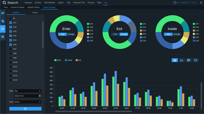The image size is (204, 114).
Task: Click the Search magnifier icon in the title bar
Action: (x=4, y=3)
